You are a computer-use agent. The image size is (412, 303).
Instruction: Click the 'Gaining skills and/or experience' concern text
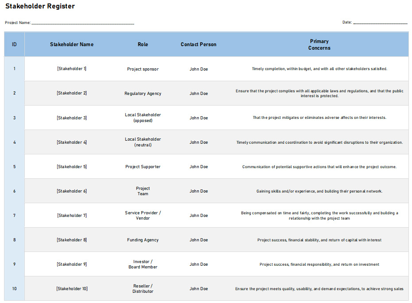319,191
